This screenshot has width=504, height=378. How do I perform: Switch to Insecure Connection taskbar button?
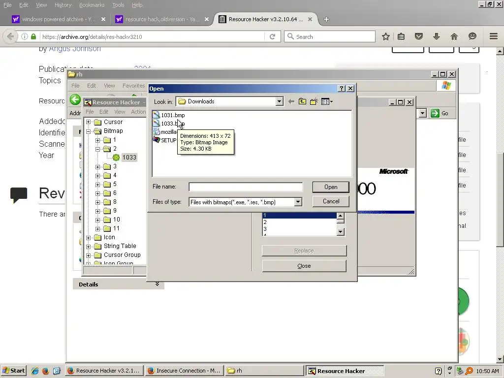coord(184,371)
